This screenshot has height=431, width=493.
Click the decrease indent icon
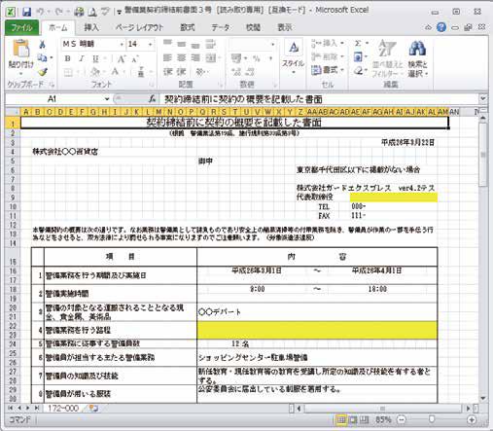click(x=167, y=72)
